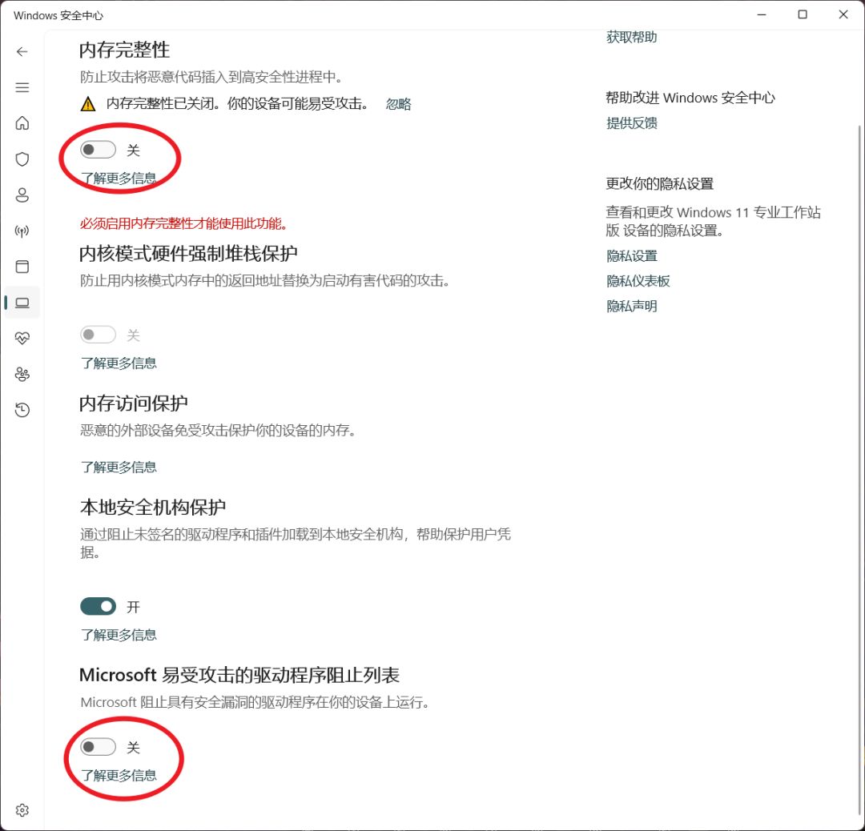Open 了解更多信息 under 驱动程序阻止列表
The image size is (865, 831).
point(119,775)
